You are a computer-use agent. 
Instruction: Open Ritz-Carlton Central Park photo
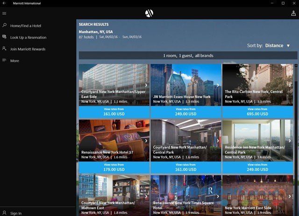(257, 85)
